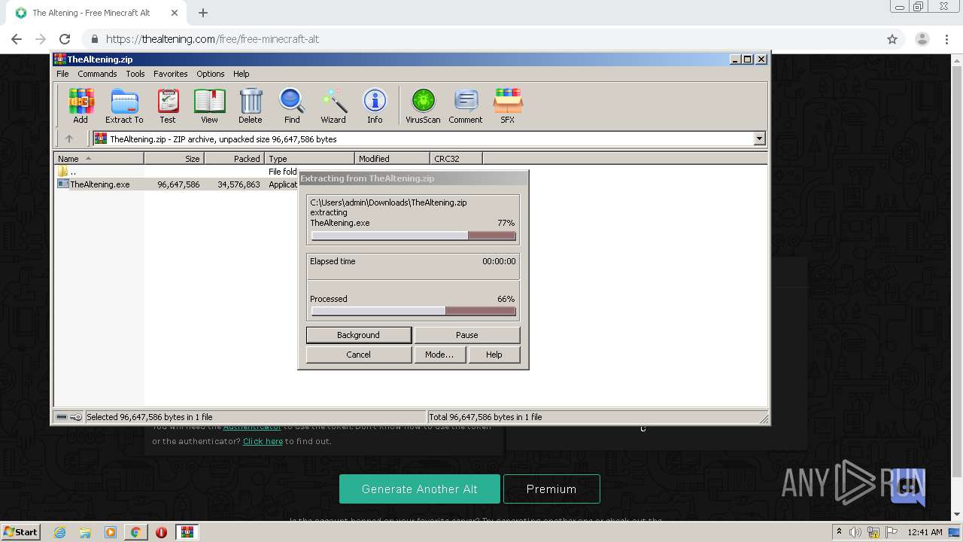Open Internet Explorer from taskbar
963x542 pixels.
(x=59, y=532)
